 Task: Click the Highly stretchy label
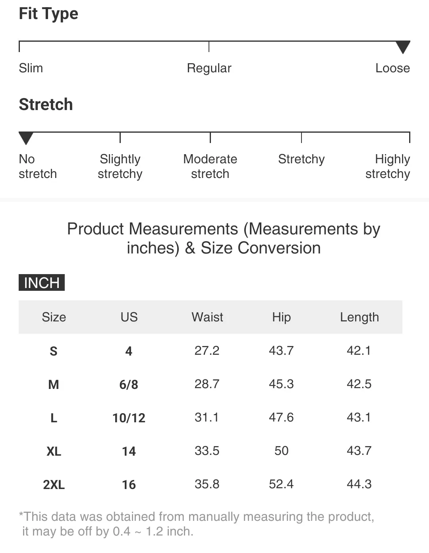pos(388,166)
